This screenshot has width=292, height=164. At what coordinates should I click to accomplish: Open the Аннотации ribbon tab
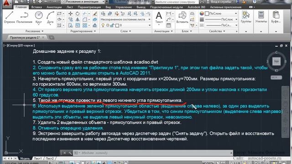click(x=54, y=7)
